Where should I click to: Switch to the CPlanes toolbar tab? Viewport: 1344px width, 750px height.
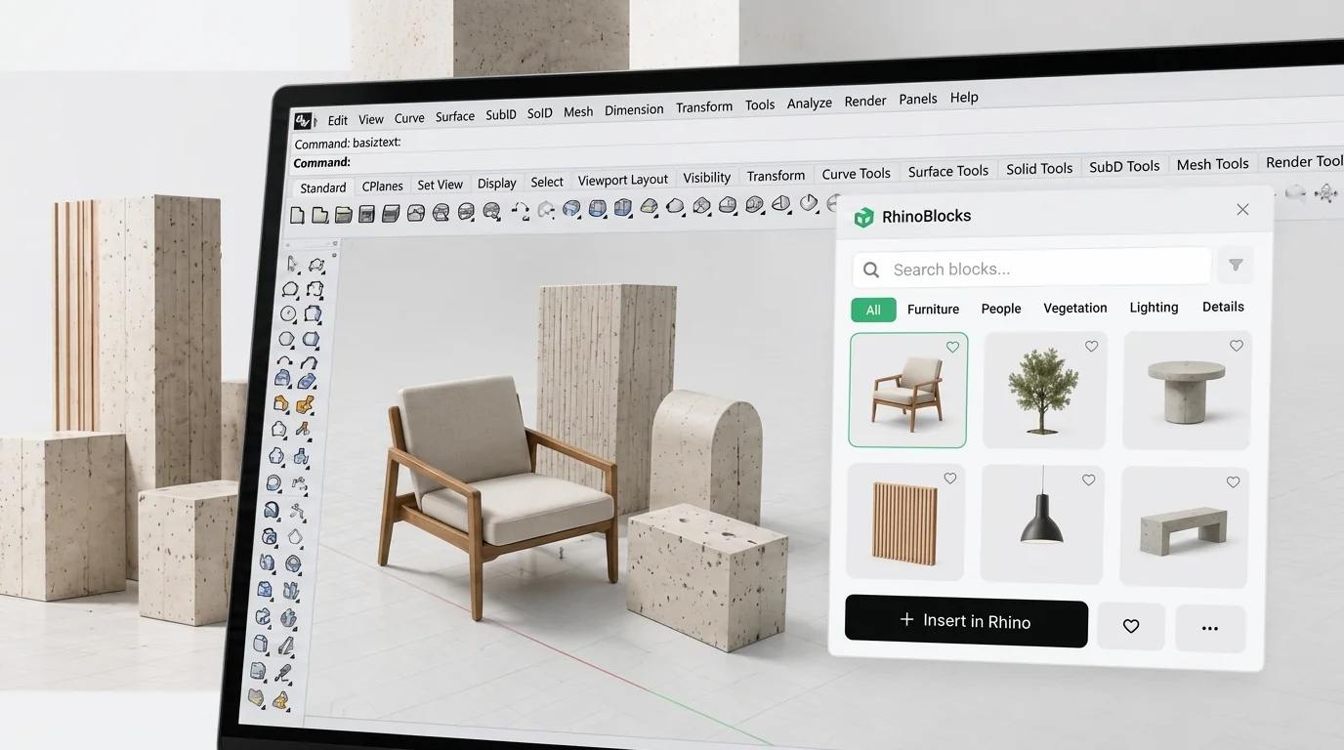(383, 186)
